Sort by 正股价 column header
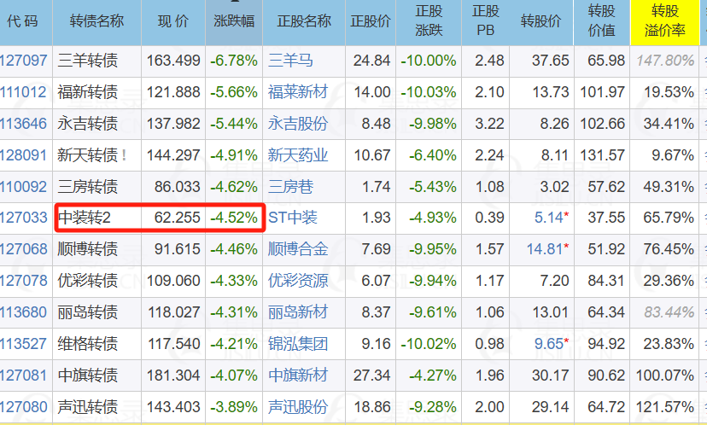Viewport: 707px width, 425px height. (x=371, y=21)
